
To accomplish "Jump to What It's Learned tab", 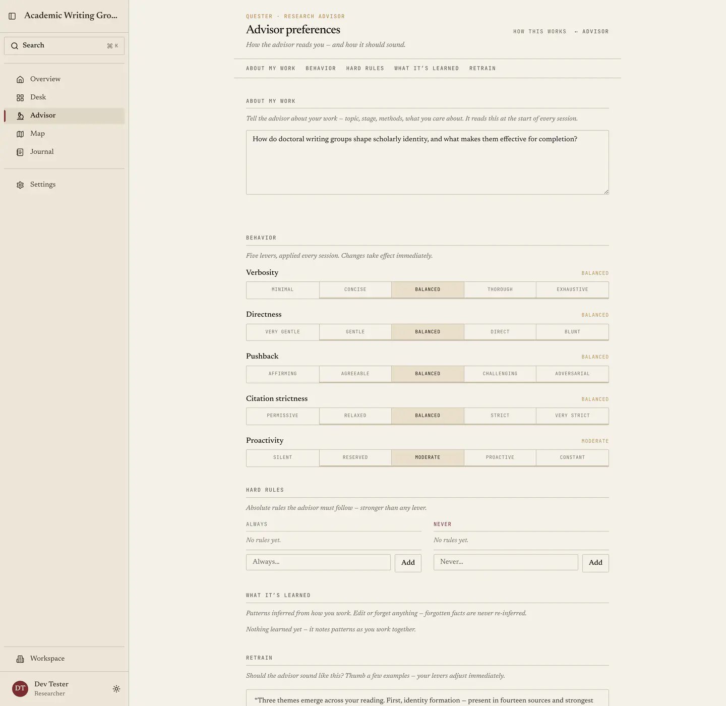I will coord(427,69).
